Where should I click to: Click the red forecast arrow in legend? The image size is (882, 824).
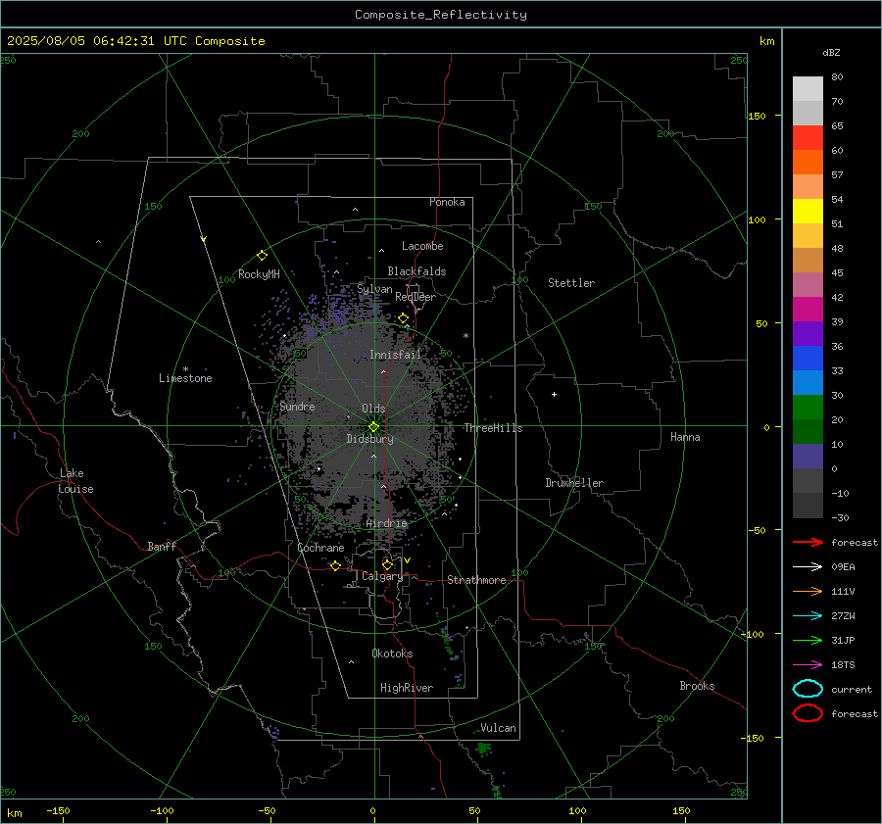click(808, 542)
